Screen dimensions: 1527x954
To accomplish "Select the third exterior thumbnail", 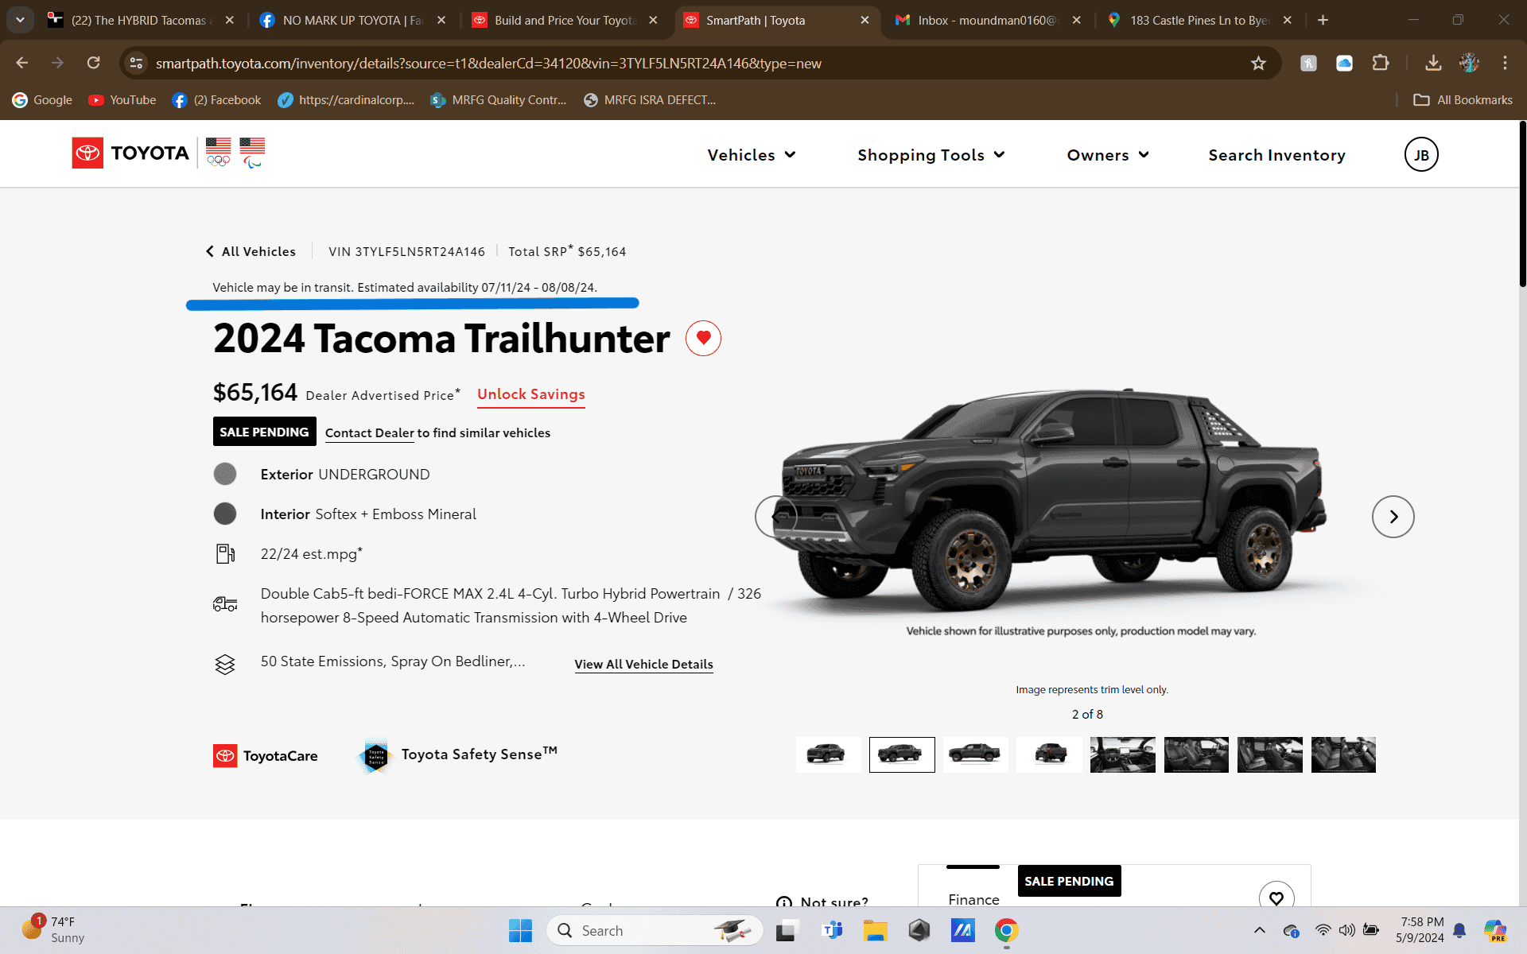I will (975, 754).
